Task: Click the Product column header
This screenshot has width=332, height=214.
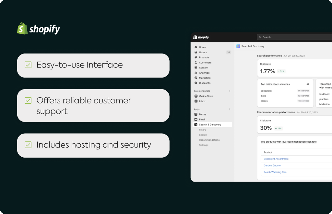Action: [x=267, y=152]
